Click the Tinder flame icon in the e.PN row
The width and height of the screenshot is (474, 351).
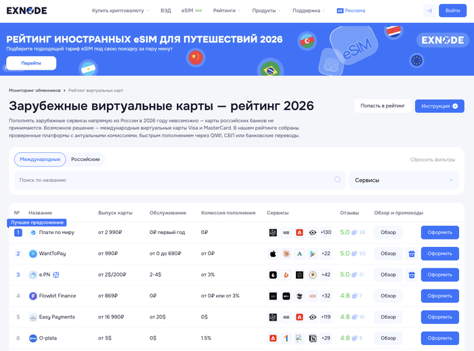tap(273, 275)
